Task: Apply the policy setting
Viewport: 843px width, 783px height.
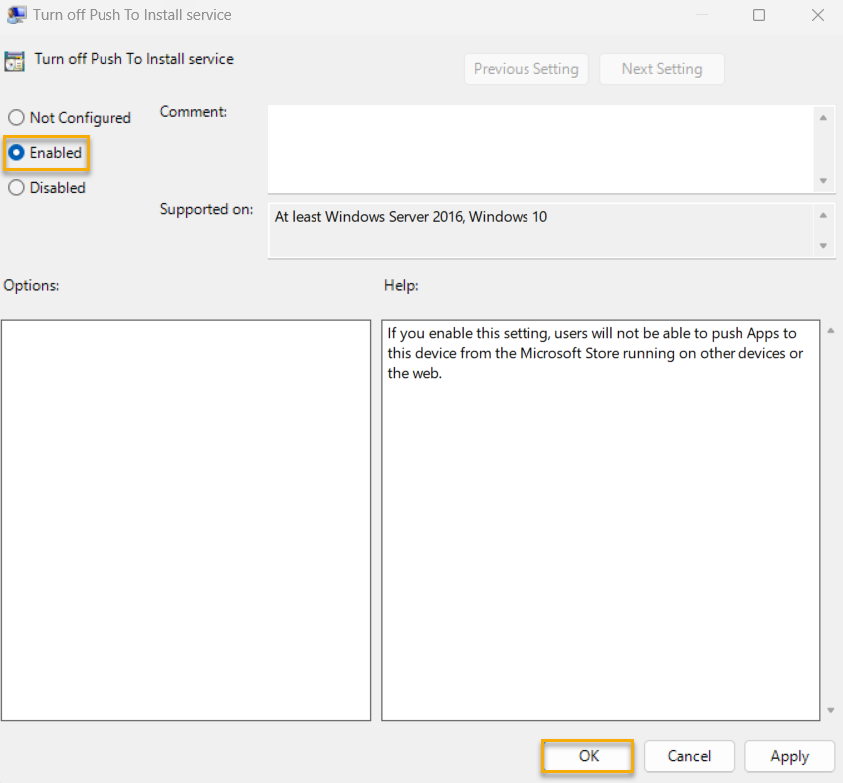Action: pos(789,756)
